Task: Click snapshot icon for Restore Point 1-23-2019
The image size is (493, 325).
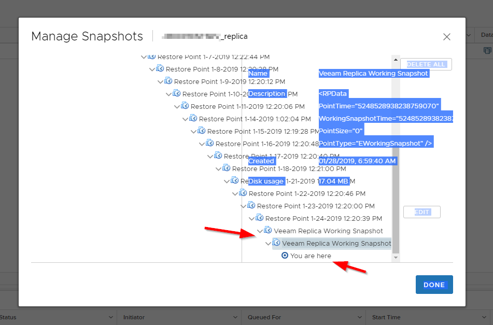Action: click(251, 205)
